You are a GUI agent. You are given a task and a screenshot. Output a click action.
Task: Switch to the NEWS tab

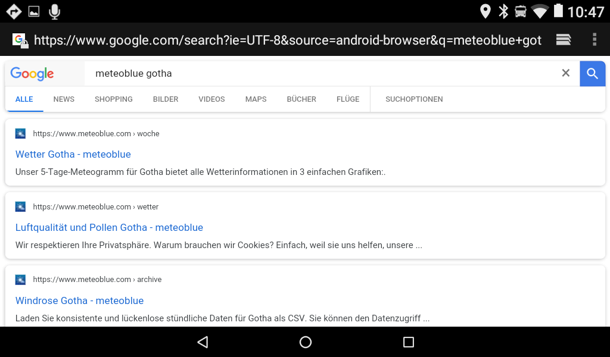(64, 99)
